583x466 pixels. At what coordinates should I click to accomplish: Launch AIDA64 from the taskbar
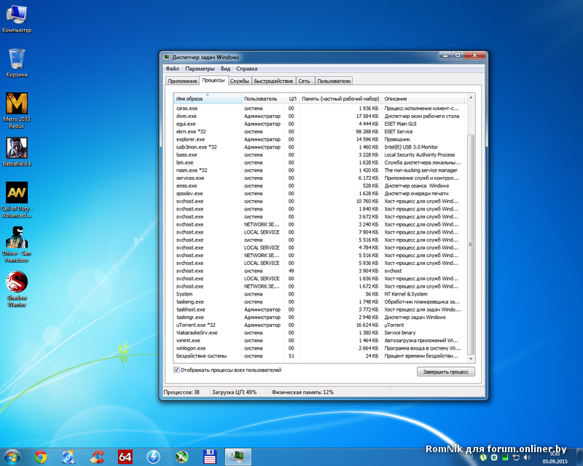[125, 457]
